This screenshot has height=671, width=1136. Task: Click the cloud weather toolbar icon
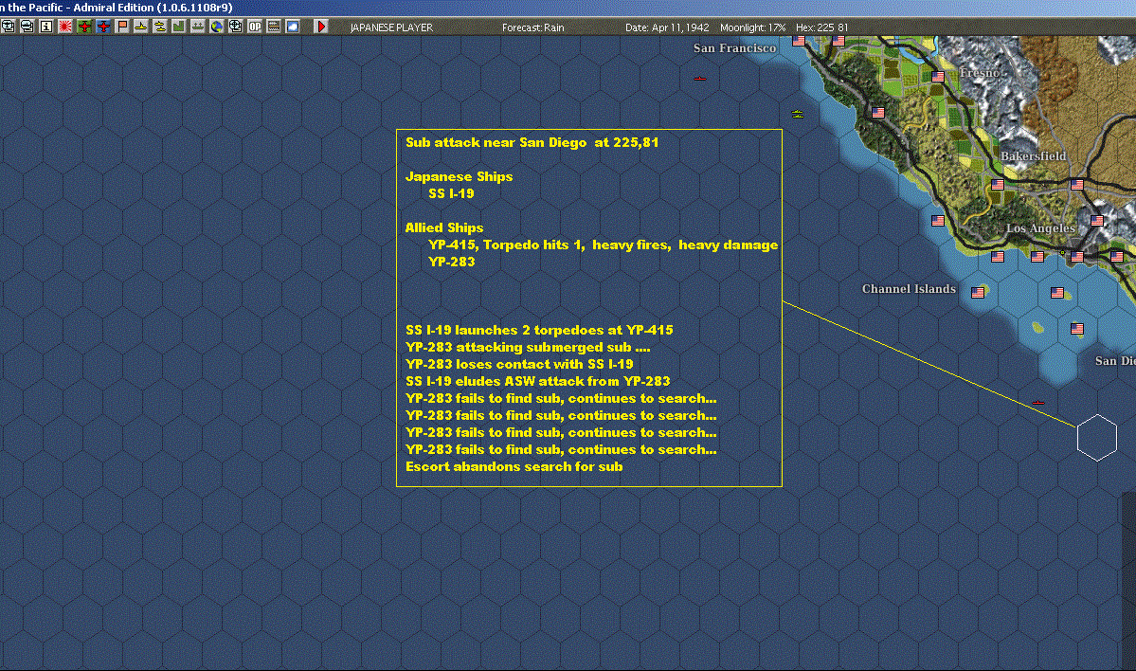point(292,27)
